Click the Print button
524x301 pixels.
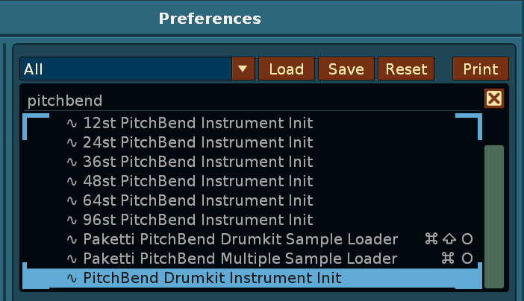(x=480, y=69)
